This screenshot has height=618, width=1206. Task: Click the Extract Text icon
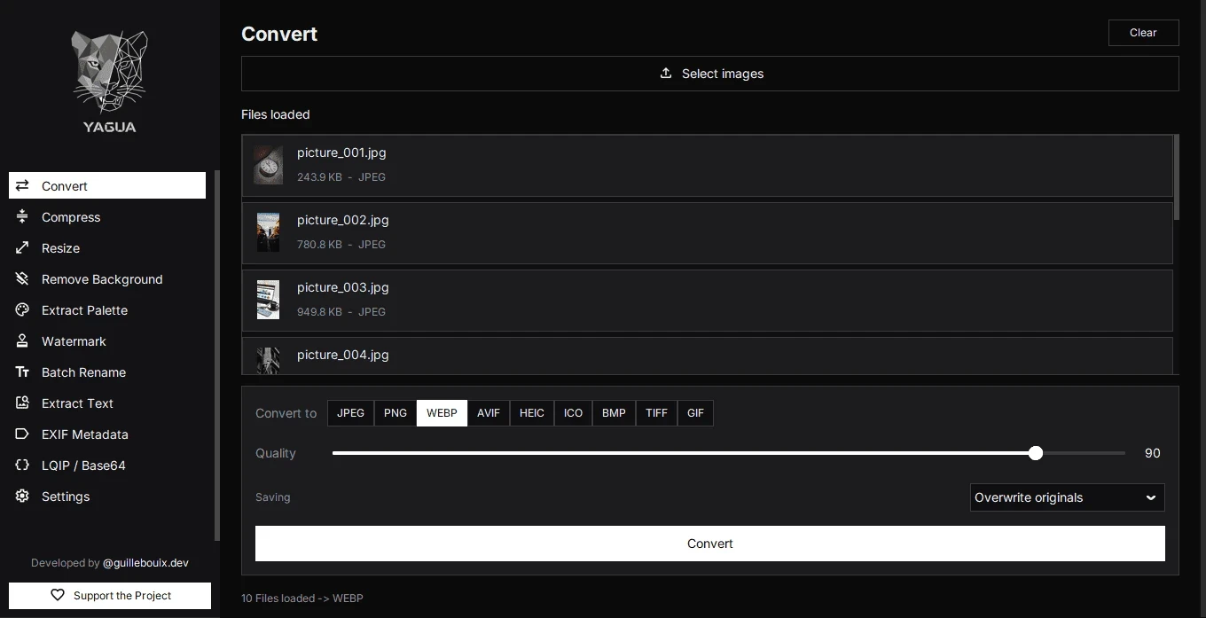(x=23, y=403)
